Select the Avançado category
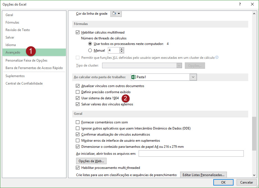The height and width of the screenshot is (188, 259). [34, 52]
